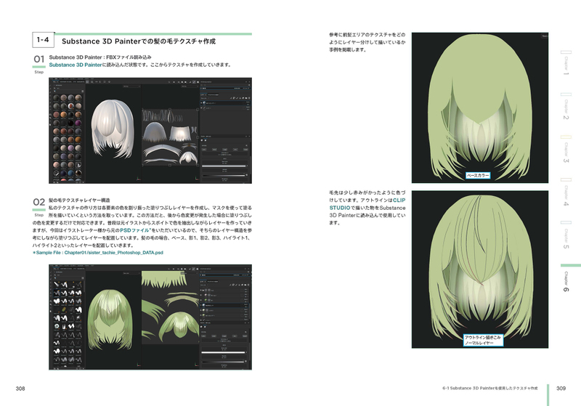
Task: Click page number 308
Action: pos(20,389)
